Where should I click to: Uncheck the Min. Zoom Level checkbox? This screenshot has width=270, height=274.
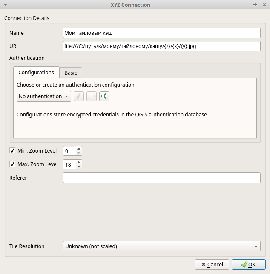point(12,151)
